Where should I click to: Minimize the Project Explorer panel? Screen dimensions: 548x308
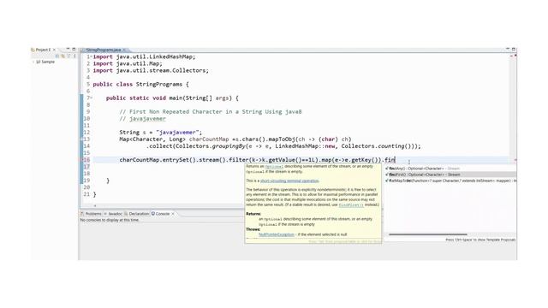pyautogui.click(x=68, y=50)
